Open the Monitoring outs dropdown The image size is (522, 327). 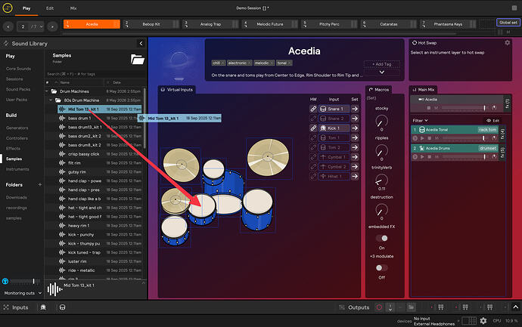click(x=23, y=293)
